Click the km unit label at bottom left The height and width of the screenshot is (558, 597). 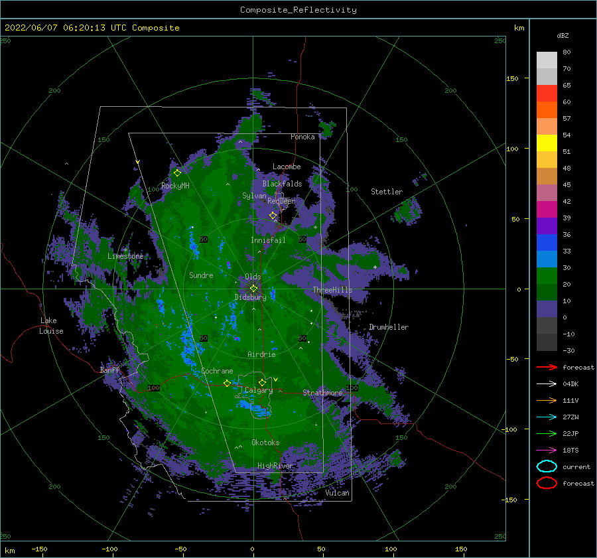pos(10,551)
